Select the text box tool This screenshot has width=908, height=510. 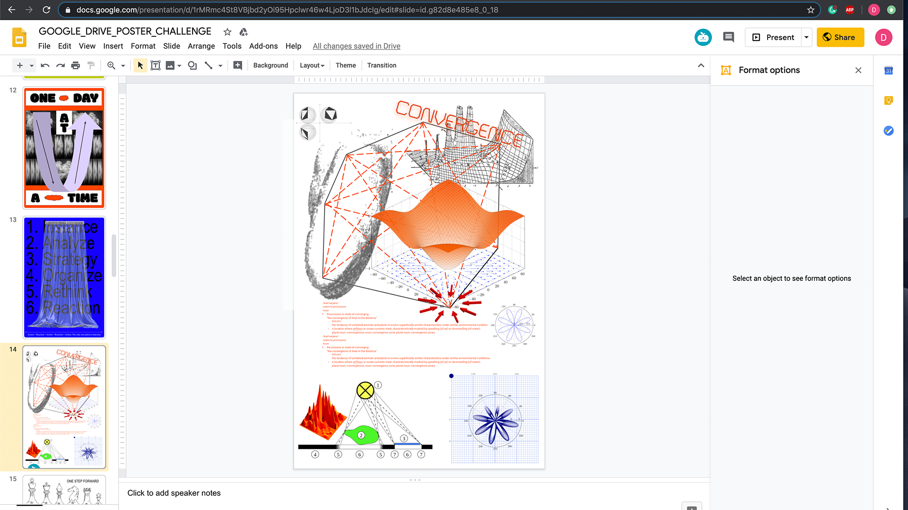[x=156, y=66]
